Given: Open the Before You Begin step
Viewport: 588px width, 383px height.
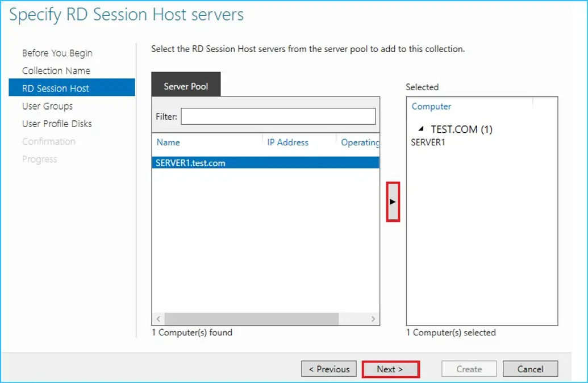Looking at the screenshot, I should click(x=57, y=53).
